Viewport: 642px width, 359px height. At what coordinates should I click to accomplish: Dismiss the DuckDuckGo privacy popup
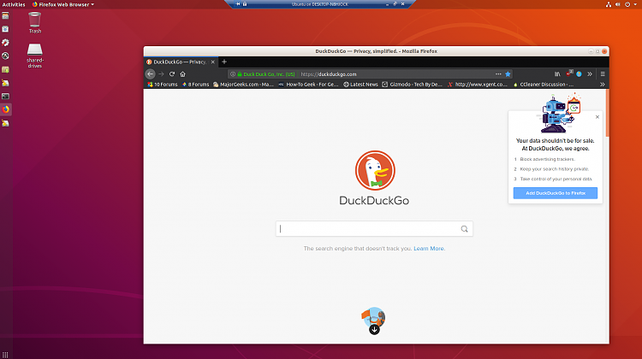[x=597, y=117]
